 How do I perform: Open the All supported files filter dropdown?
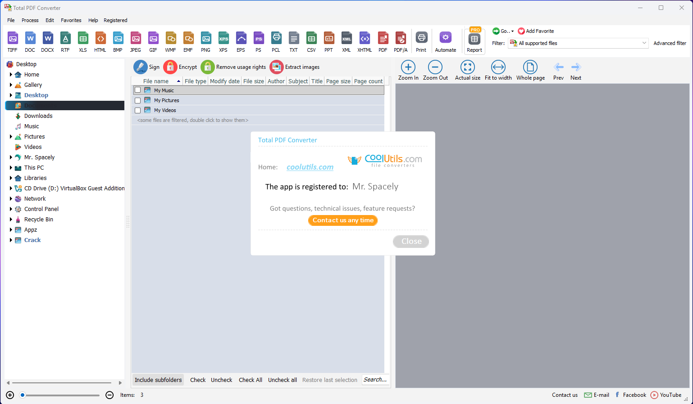click(579, 43)
